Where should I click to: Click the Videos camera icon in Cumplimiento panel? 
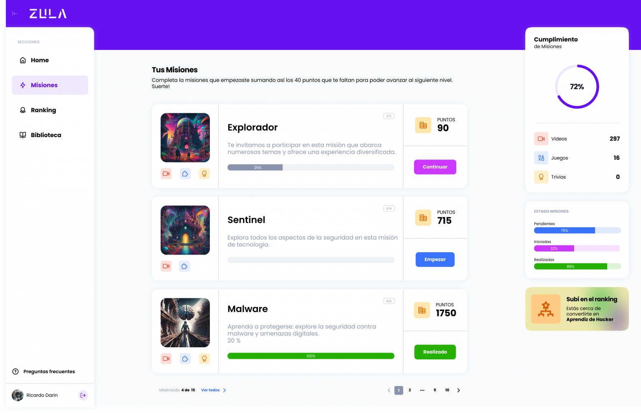tap(541, 139)
